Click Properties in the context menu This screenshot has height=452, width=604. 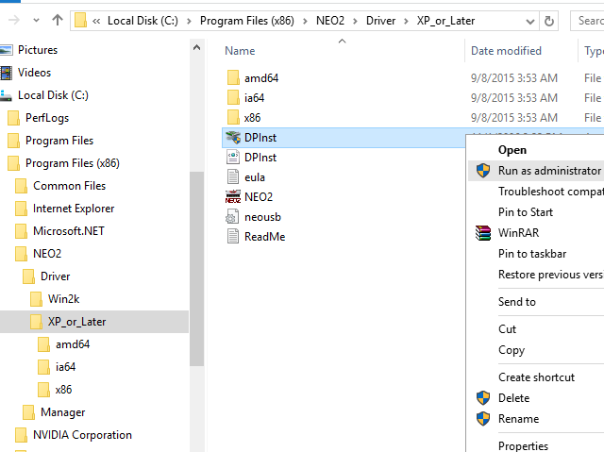tap(523, 445)
